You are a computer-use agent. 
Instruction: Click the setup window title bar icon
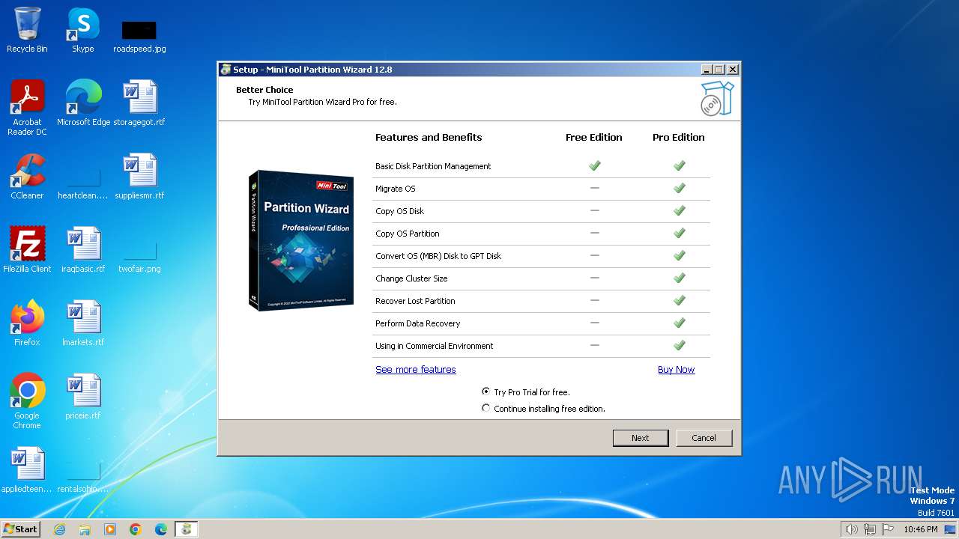tap(226, 70)
